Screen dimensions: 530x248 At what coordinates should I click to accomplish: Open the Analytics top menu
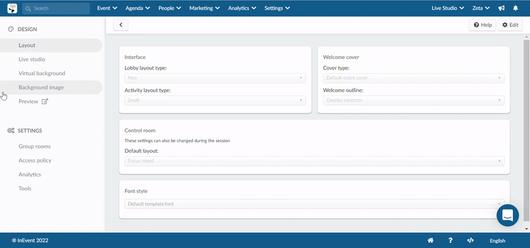pos(242,8)
